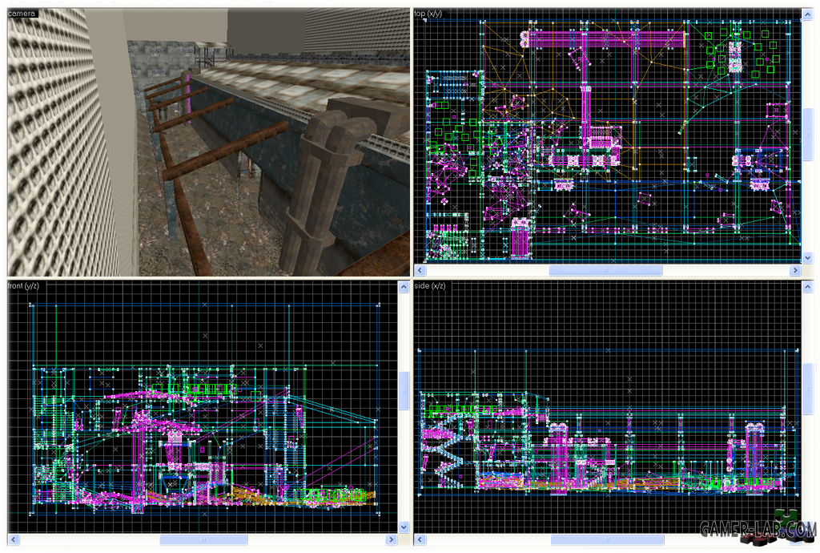This screenshot has width=820, height=553.
Task: Click the 'camera' viewport label
Action: click(22, 13)
